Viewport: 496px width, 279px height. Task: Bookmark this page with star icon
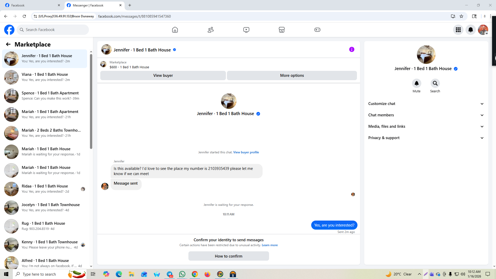click(x=461, y=16)
